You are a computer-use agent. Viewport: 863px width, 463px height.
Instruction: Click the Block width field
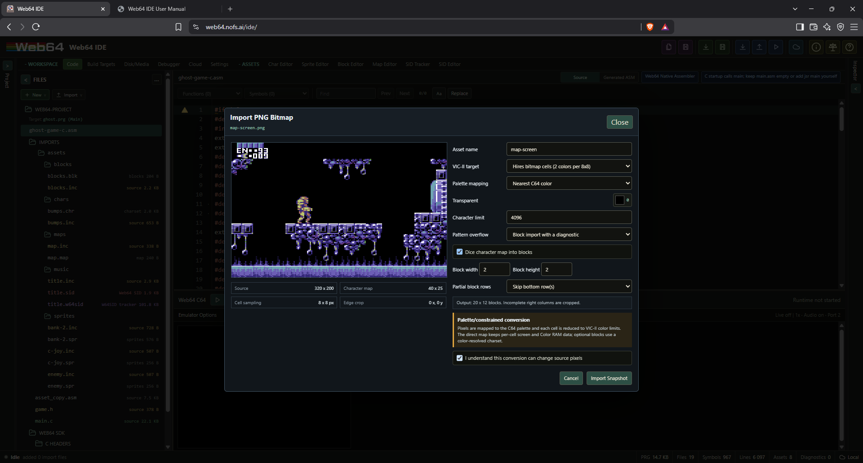pos(494,270)
